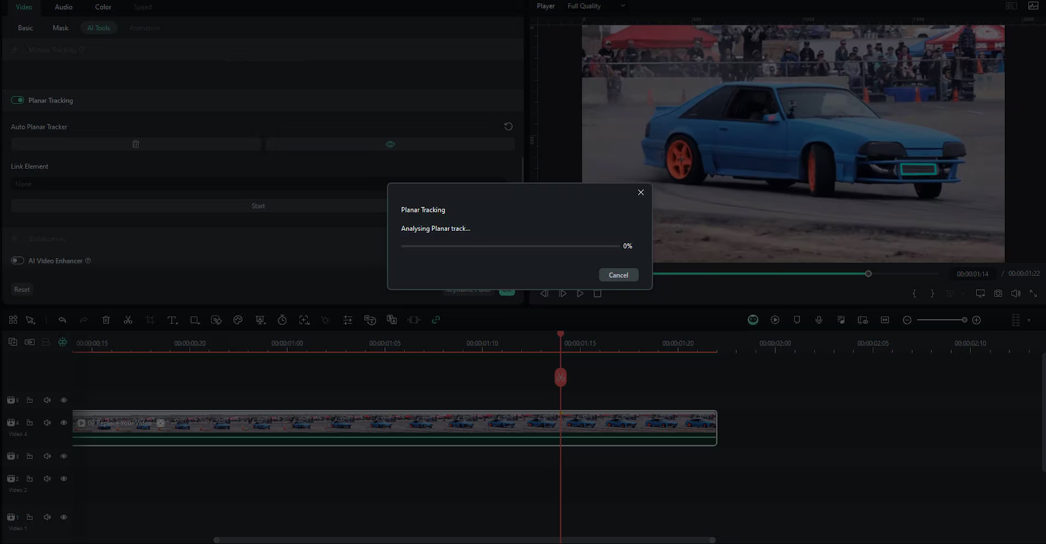
Task: Open the rectangle shape tool
Action: click(x=195, y=320)
